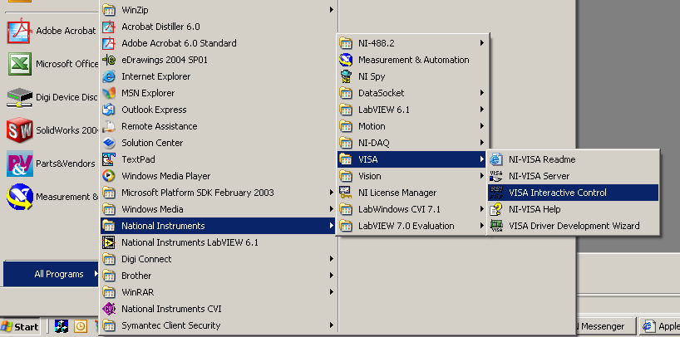Click the NI License Manager key icon
Image resolution: width=680 pixels, height=337 pixels.
click(346, 193)
